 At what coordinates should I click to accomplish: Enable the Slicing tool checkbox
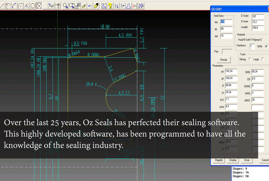250,59
